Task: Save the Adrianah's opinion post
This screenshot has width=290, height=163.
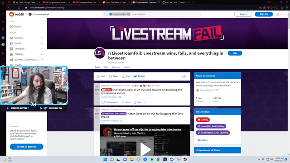Action: tap(137, 102)
